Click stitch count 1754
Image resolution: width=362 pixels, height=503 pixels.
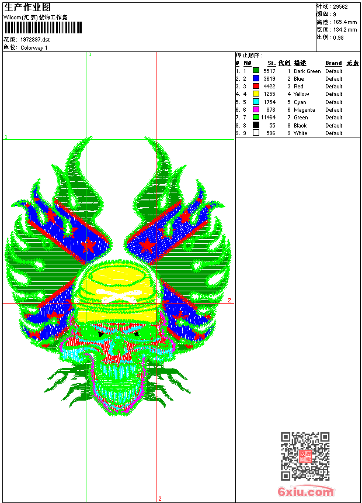(269, 102)
